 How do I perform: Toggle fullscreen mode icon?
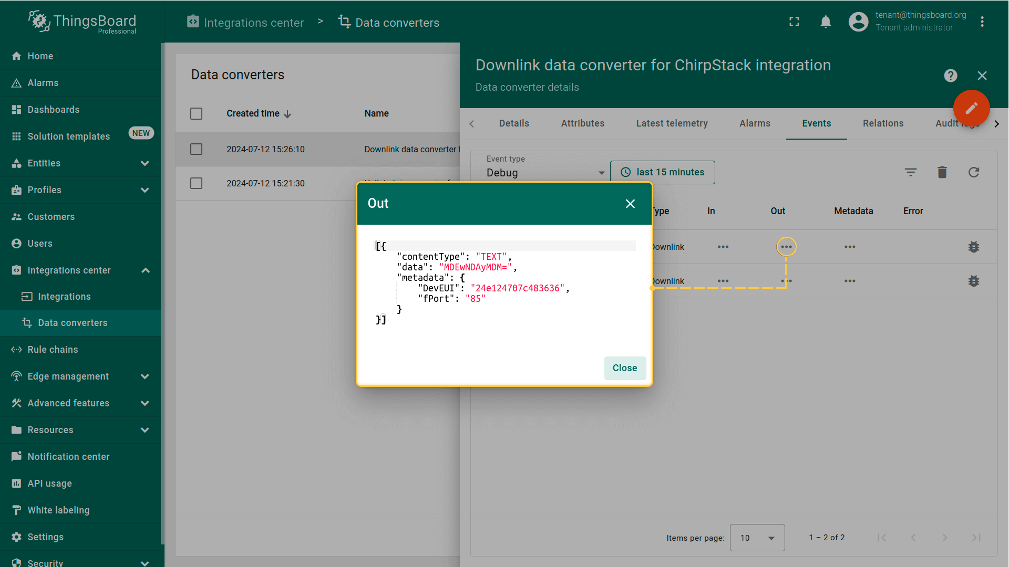tap(794, 22)
